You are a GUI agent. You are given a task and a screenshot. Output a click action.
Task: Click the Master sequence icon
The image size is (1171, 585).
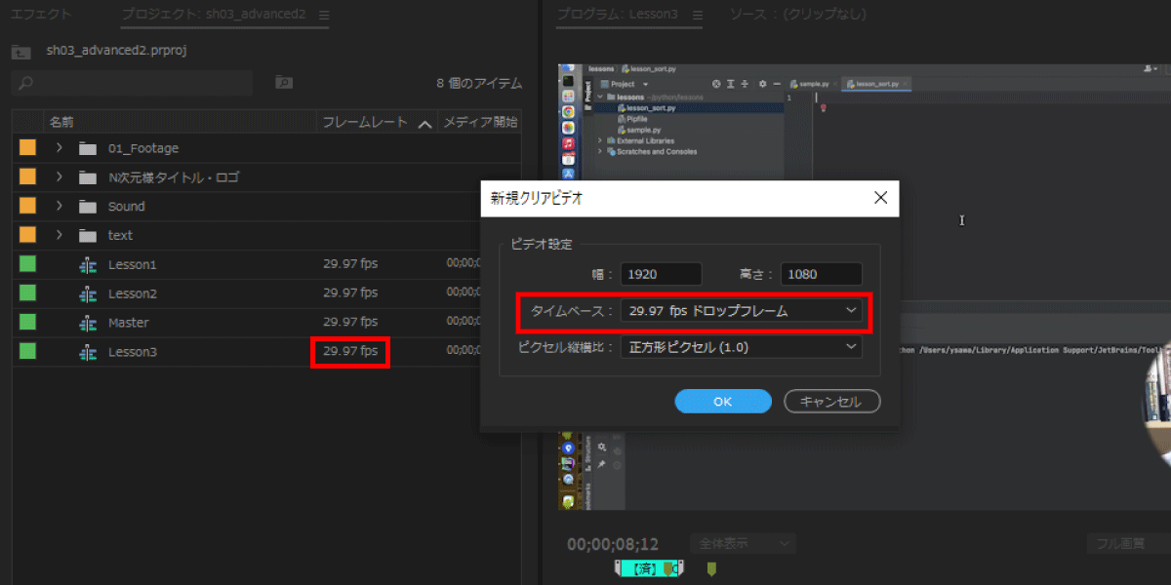[88, 323]
